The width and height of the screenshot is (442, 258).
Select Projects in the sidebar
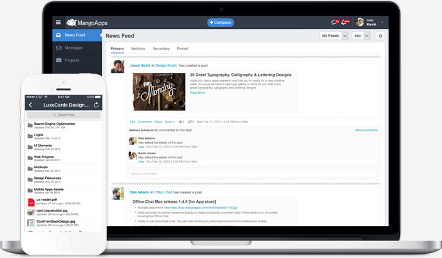pyautogui.click(x=77, y=60)
